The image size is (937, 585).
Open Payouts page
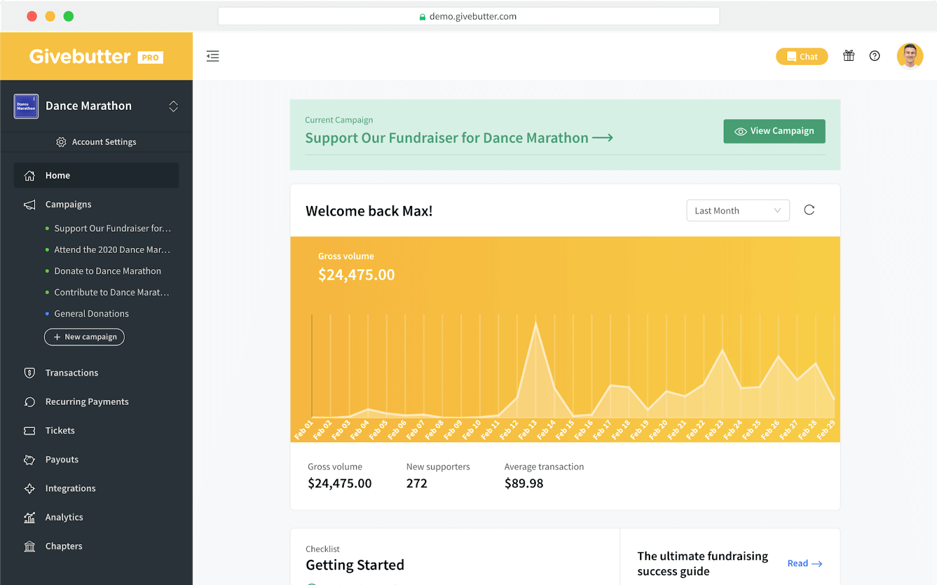[62, 460]
